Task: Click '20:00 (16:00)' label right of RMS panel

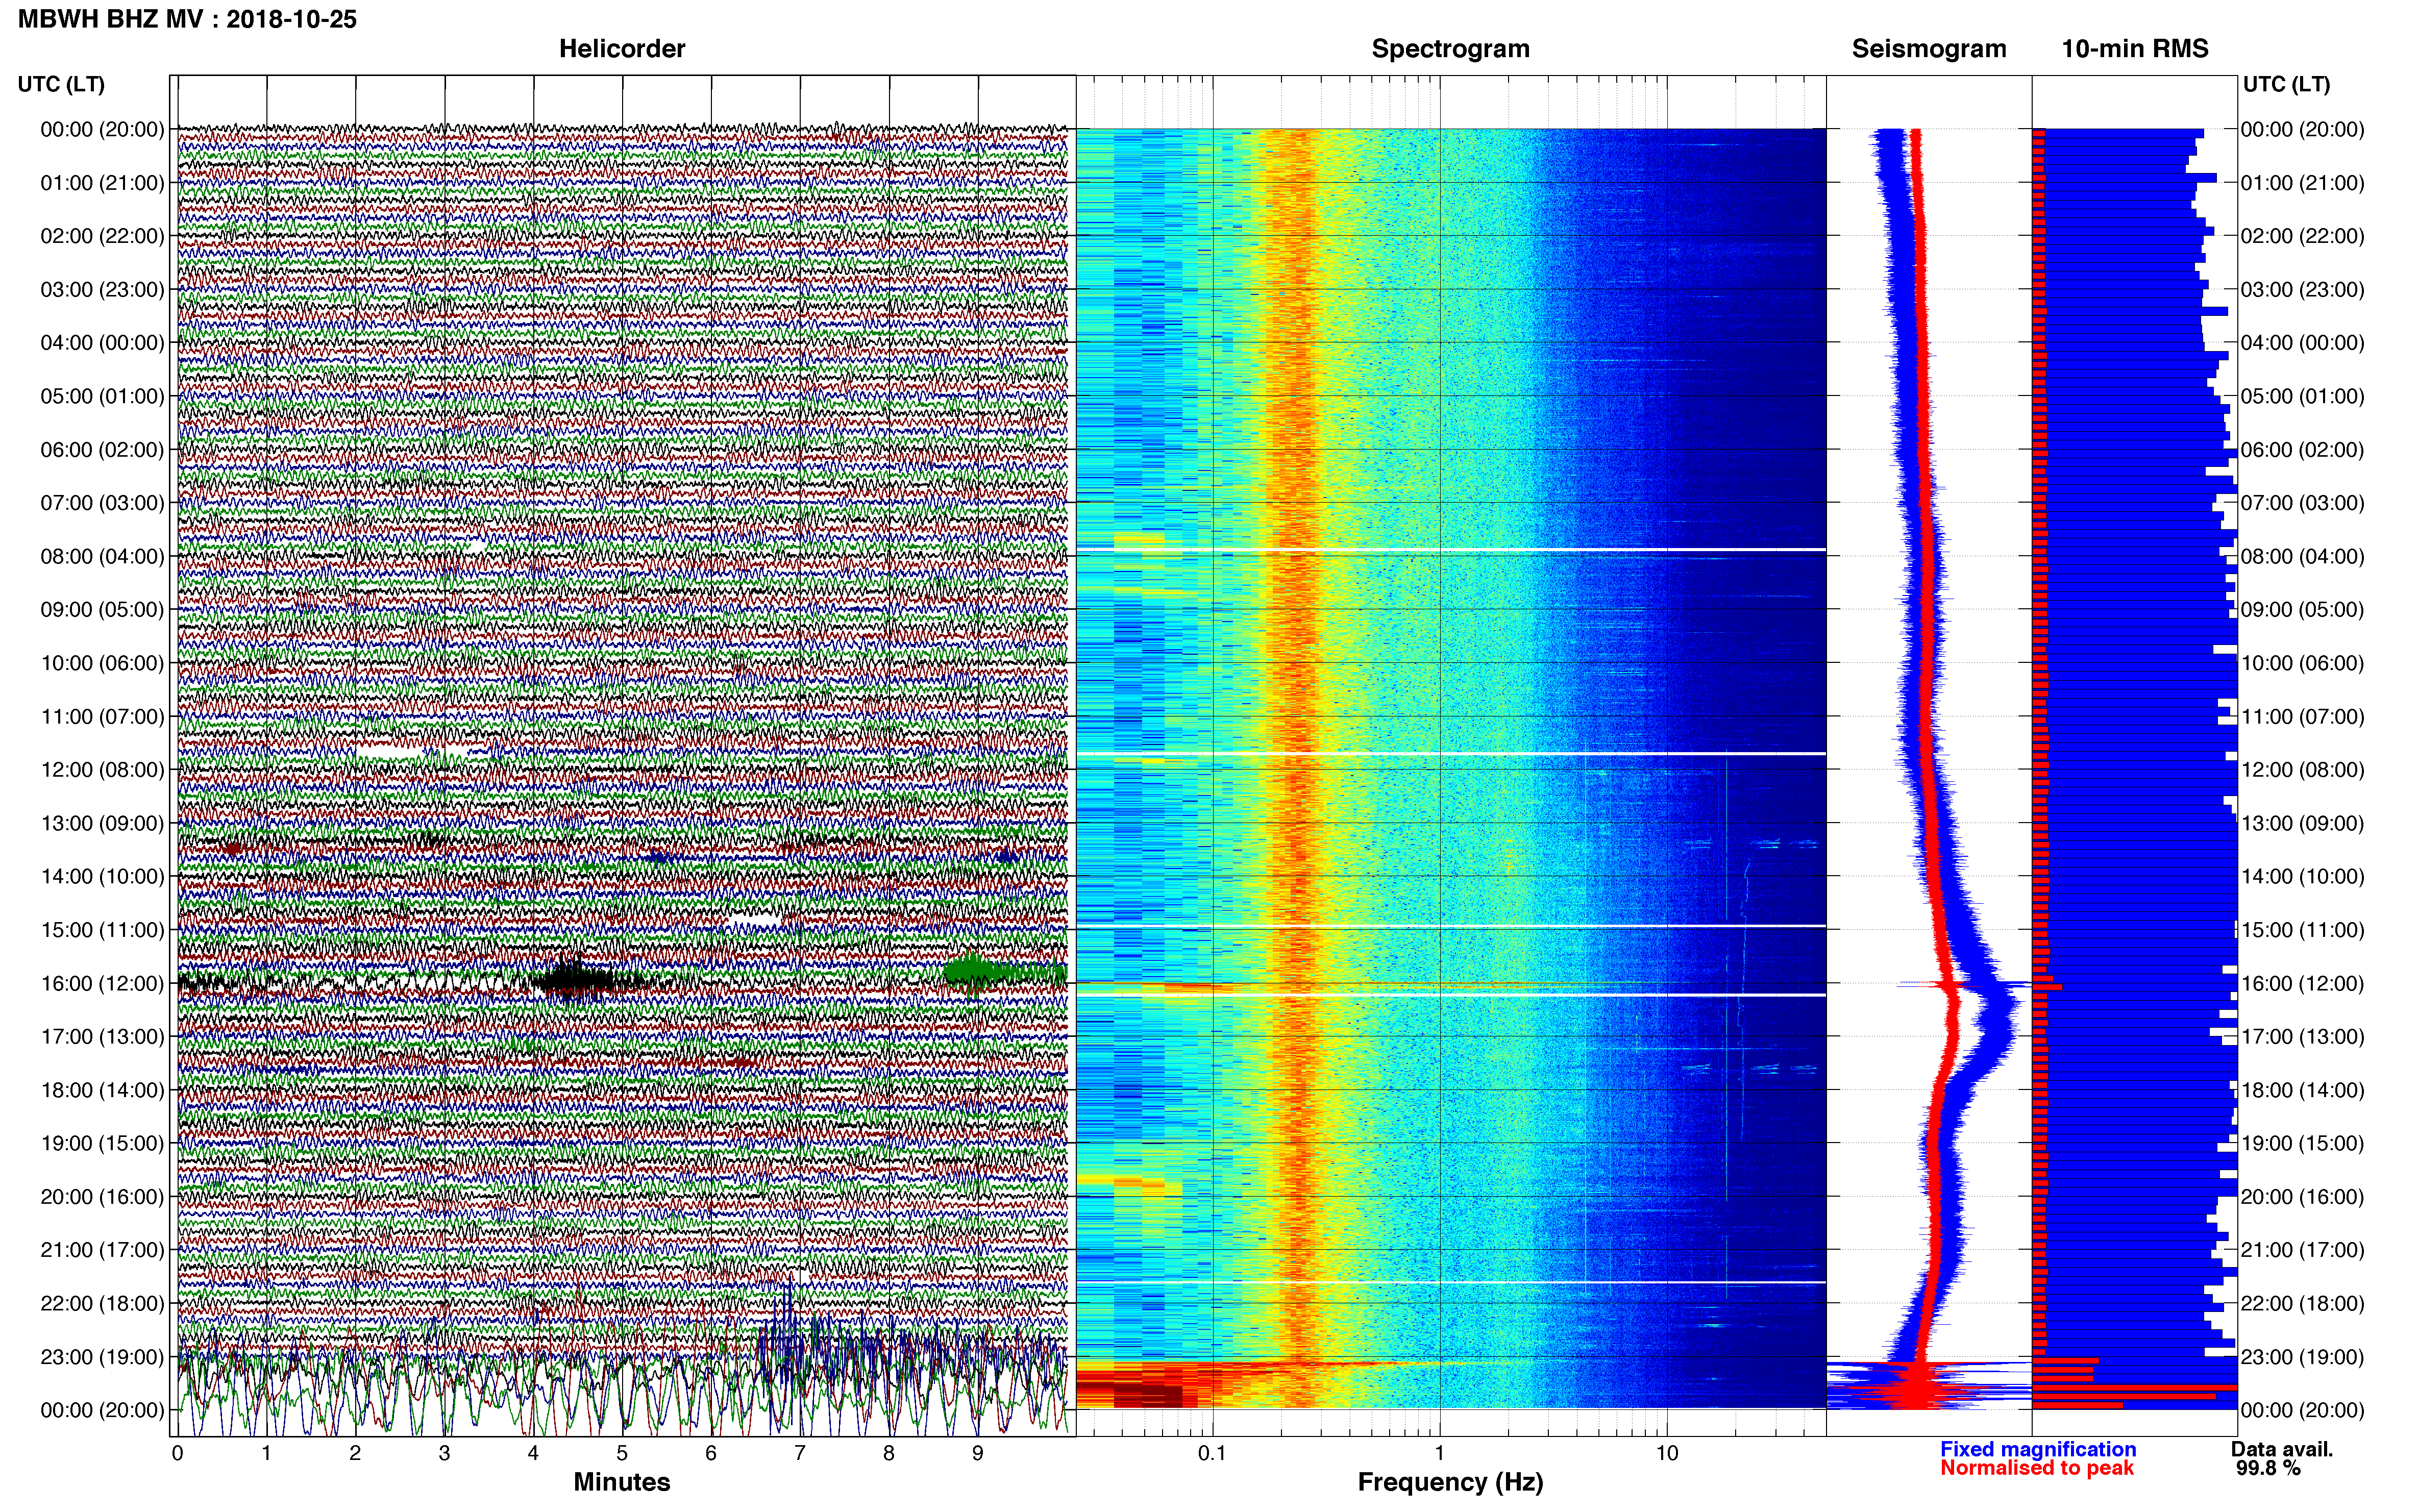Action: (x=2302, y=1197)
